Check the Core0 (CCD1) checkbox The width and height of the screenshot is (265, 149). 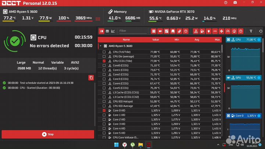click(104, 65)
